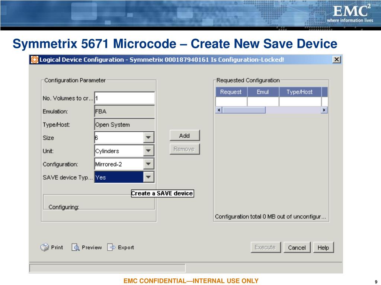Click the Emulation field showing FBA
This screenshot has width=381, height=285.
(x=124, y=111)
